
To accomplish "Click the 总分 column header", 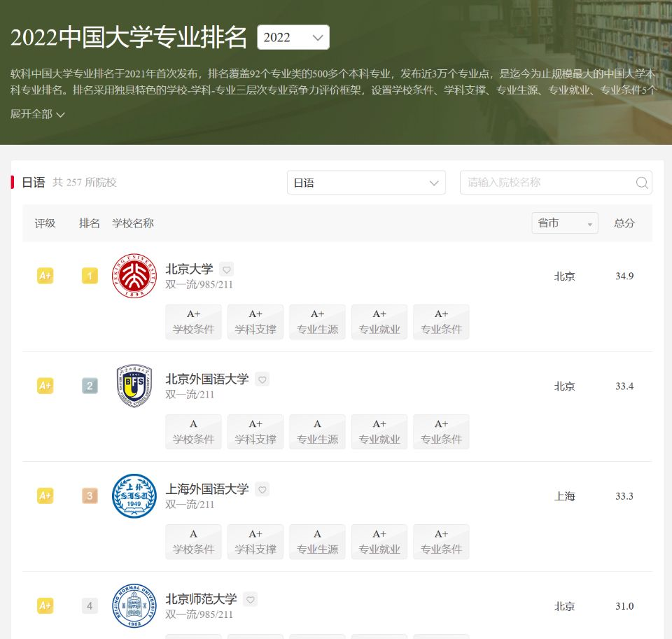I will point(624,223).
